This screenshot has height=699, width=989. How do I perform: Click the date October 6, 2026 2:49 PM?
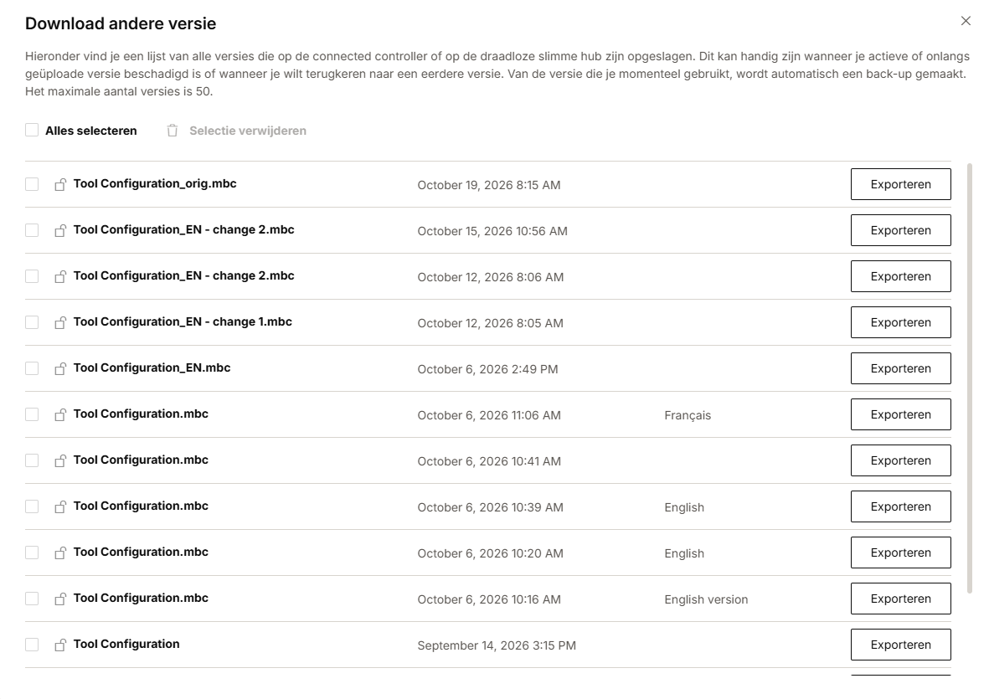(x=487, y=369)
